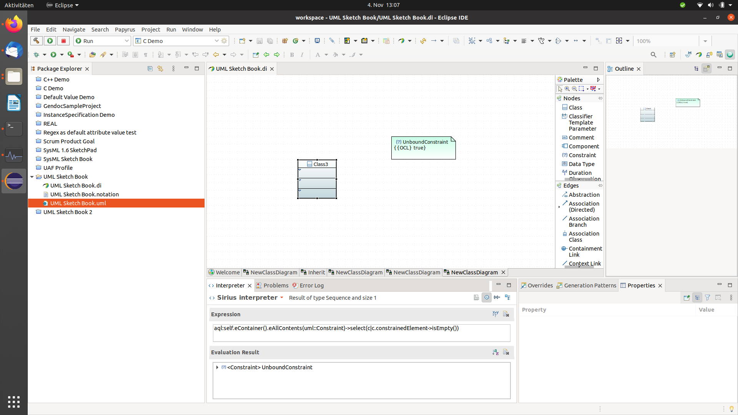The width and height of the screenshot is (738, 415).
Task: Switch to the Inherit diagram tab
Action: tap(313, 272)
